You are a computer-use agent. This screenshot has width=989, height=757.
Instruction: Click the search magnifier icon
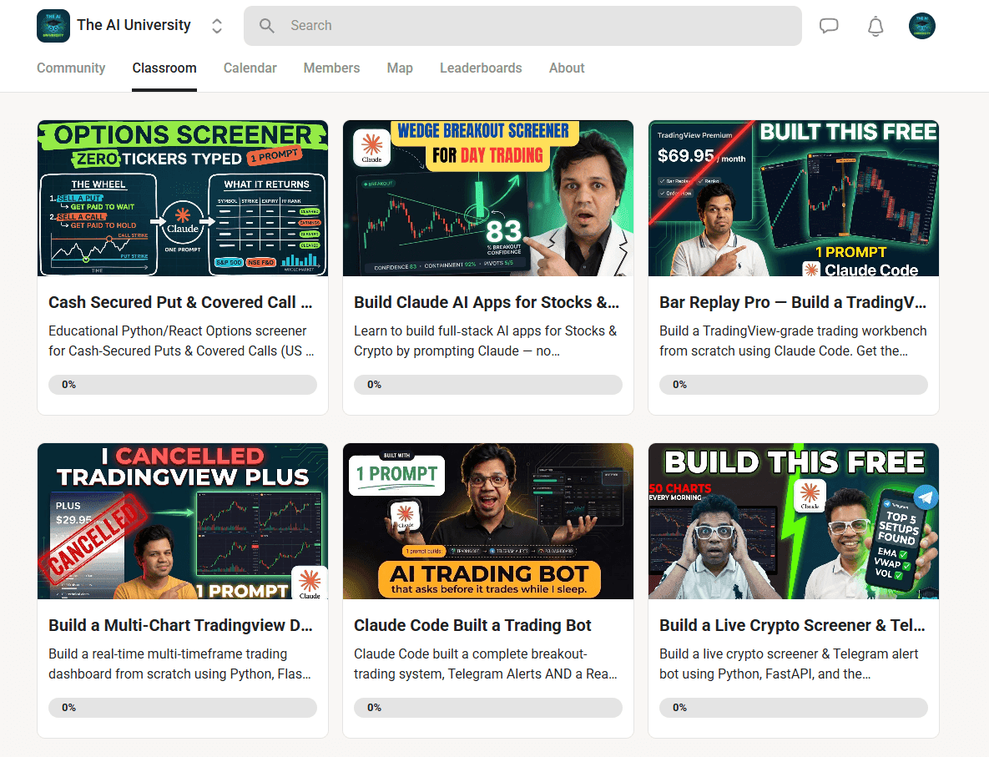267,26
